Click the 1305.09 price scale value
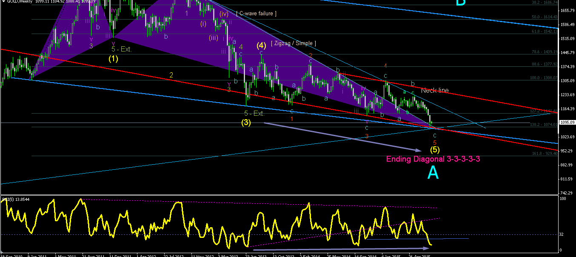 click(x=567, y=80)
